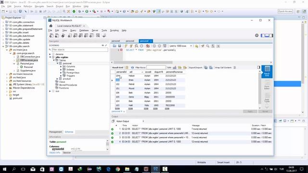Collapse 08-com.jdbc.search project in Eclipse
The width and height of the screenshot is (308, 173).
point(3,46)
